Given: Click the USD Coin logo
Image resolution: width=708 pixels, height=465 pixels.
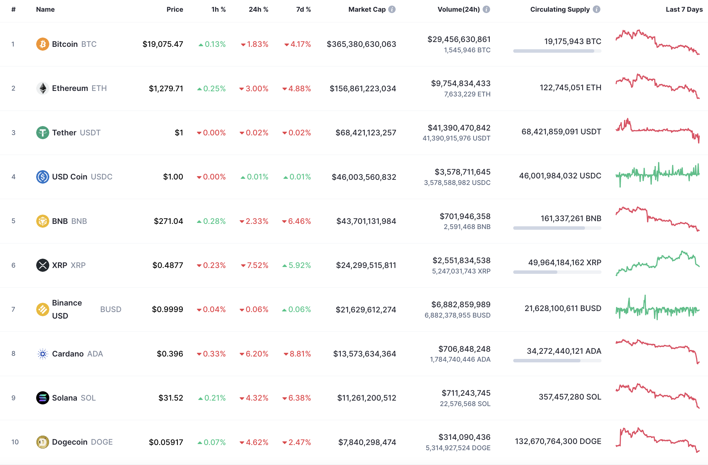Looking at the screenshot, I should pos(42,177).
